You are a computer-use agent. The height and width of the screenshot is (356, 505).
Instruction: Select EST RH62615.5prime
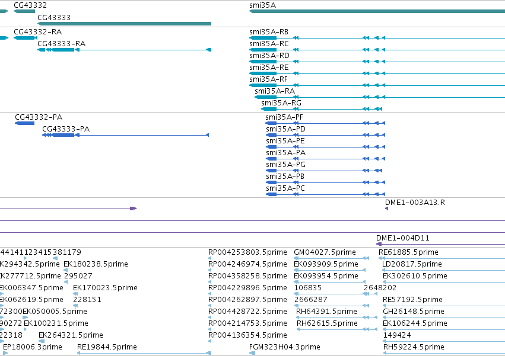[327, 324]
